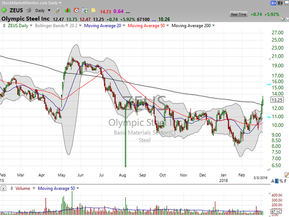
Task: Toggle the % percent scale option
Action: [281, 181]
